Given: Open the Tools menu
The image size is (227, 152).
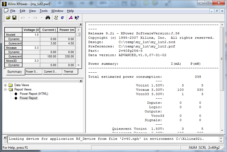Looking at the screenshot, I should (x=43, y=11).
